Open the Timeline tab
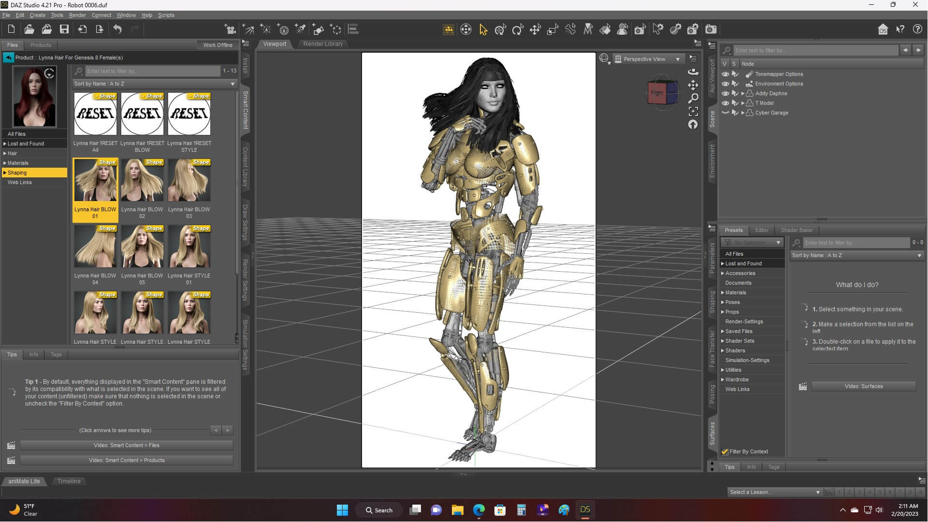This screenshot has width=928, height=522. (x=69, y=481)
